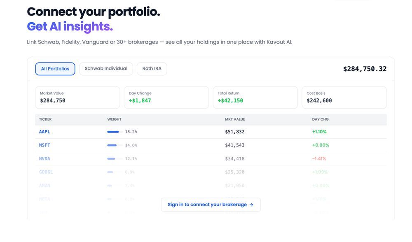Click the Market Value card
Image resolution: width=412 pixels, height=242 pixels.
[x=77, y=98]
